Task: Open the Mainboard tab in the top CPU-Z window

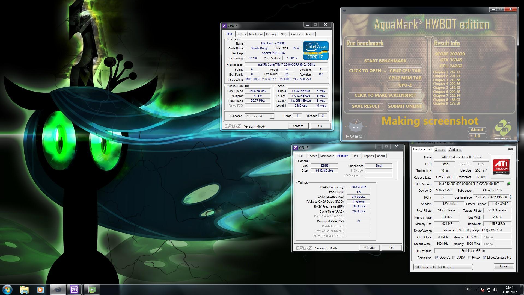Action: [256, 34]
